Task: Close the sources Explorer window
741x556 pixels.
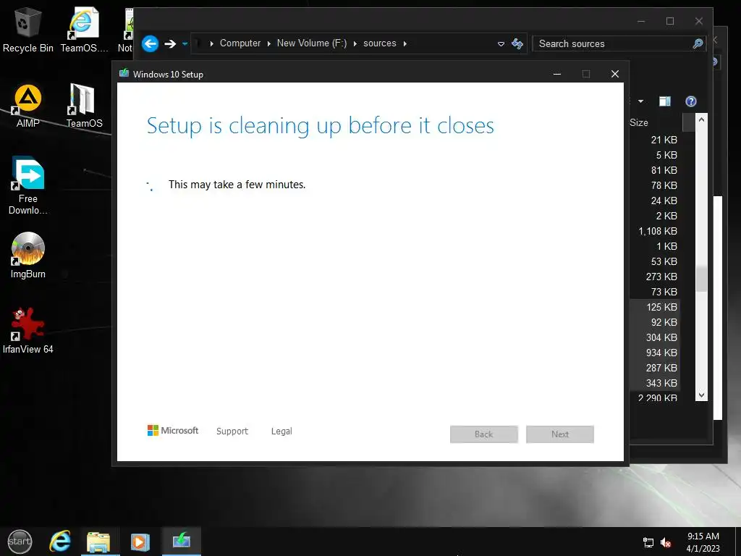Action: pos(699,21)
